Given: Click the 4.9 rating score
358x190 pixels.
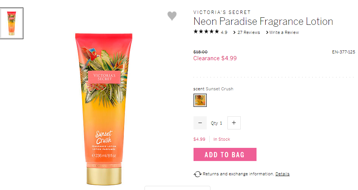Looking at the screenshot, I should [224, 33].
